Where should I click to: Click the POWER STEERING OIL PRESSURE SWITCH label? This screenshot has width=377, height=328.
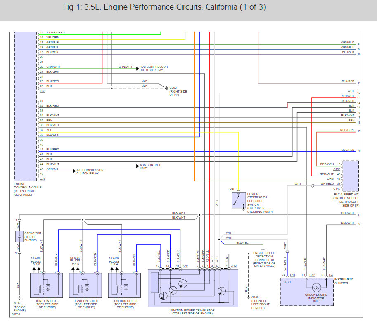[260, 203]
